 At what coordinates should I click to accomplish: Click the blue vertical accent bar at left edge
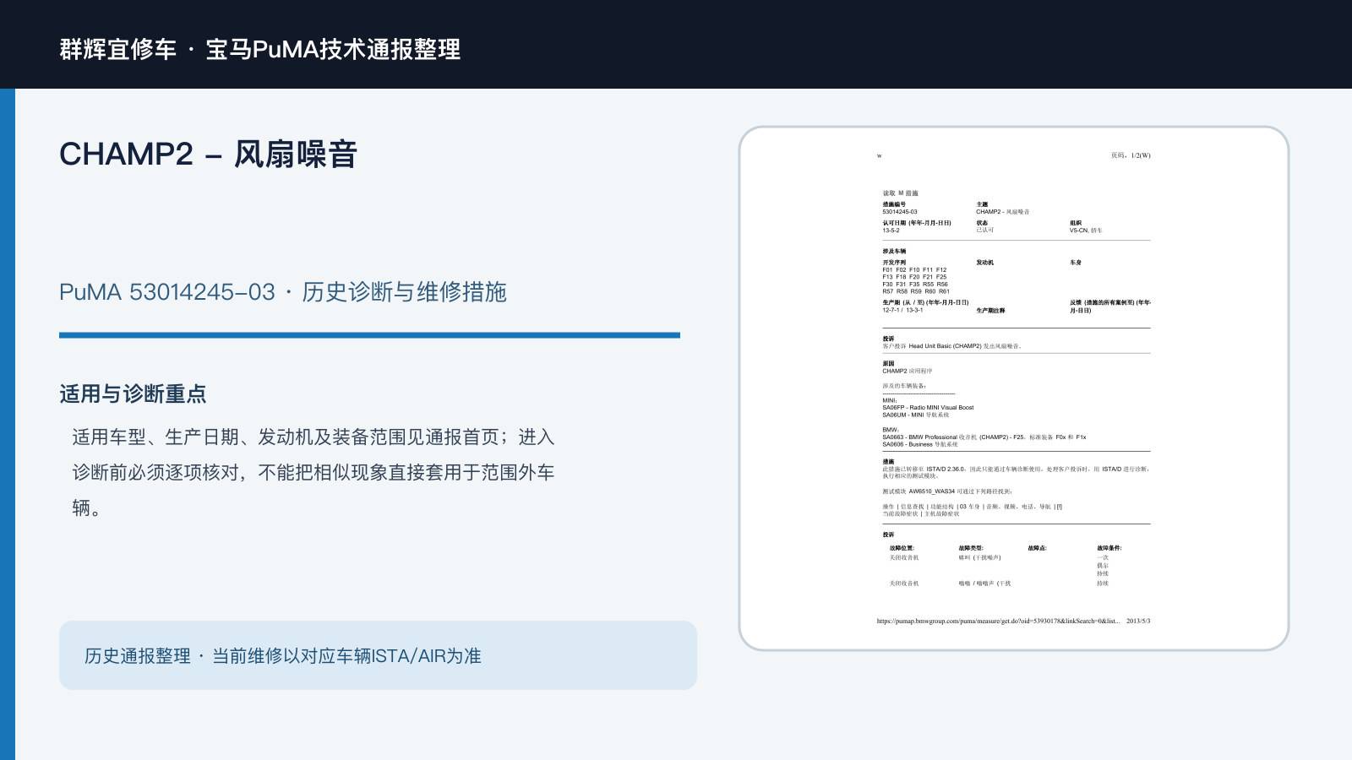tap(8, 424)
